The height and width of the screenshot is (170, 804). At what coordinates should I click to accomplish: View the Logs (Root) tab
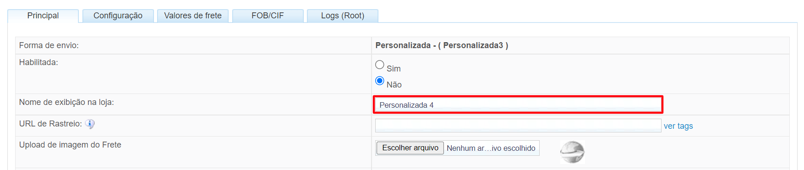tap(343, 16)
